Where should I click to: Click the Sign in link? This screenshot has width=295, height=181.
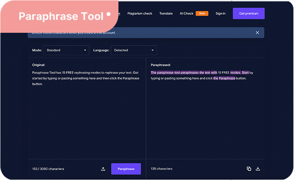220,14
